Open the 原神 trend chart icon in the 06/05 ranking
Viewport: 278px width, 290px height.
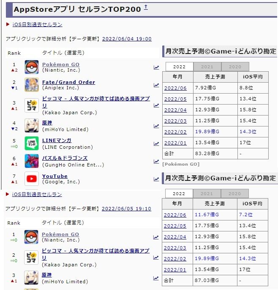tap(156, 278)
